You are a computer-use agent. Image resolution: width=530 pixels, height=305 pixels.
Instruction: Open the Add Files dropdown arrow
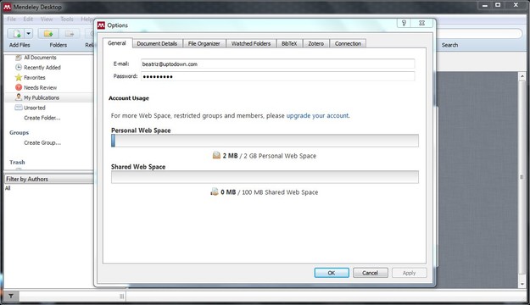pyautogui.click(x=28, y=33)
